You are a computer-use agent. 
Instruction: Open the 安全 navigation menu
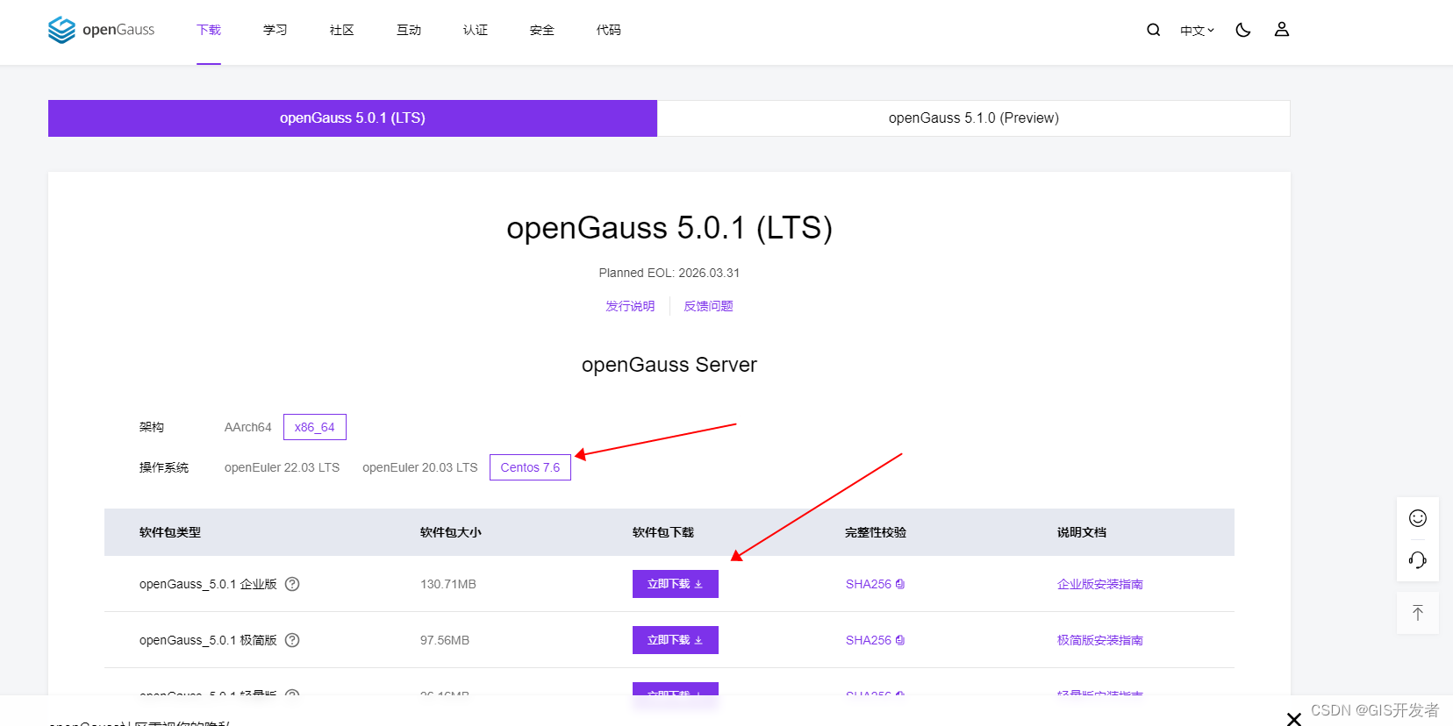(x=542, y=30)
